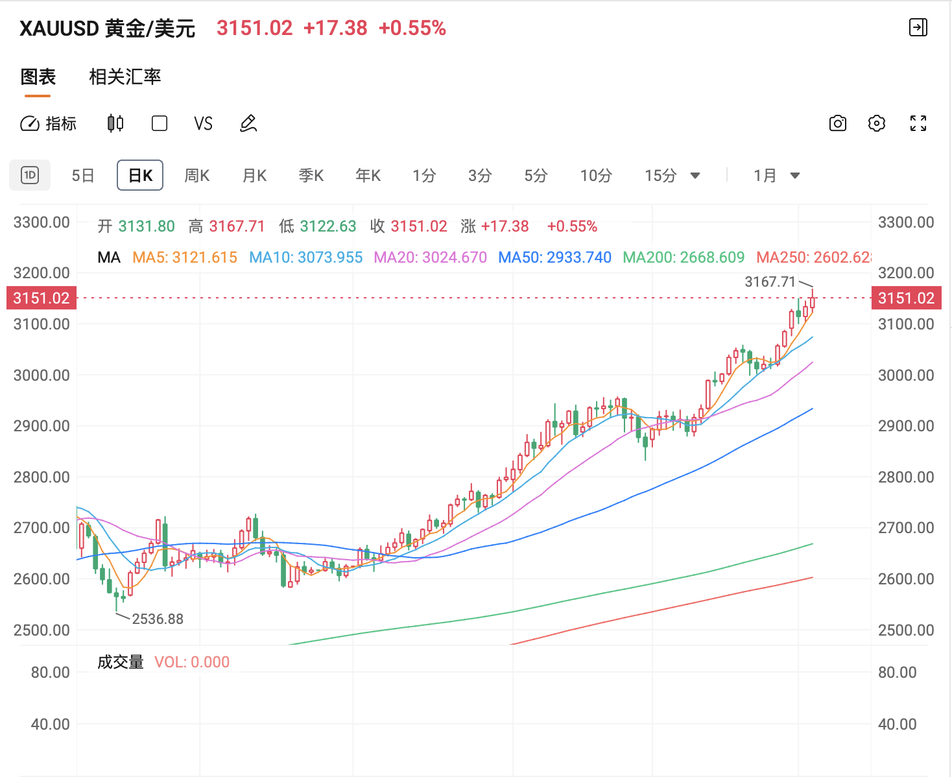Switch to the 周K weekly period
The width and height of the screenshot is (952, 777).
(x=197, y=175)
